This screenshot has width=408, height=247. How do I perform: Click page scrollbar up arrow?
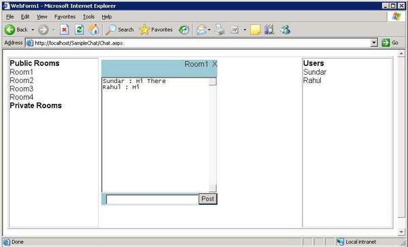[401, 54]
